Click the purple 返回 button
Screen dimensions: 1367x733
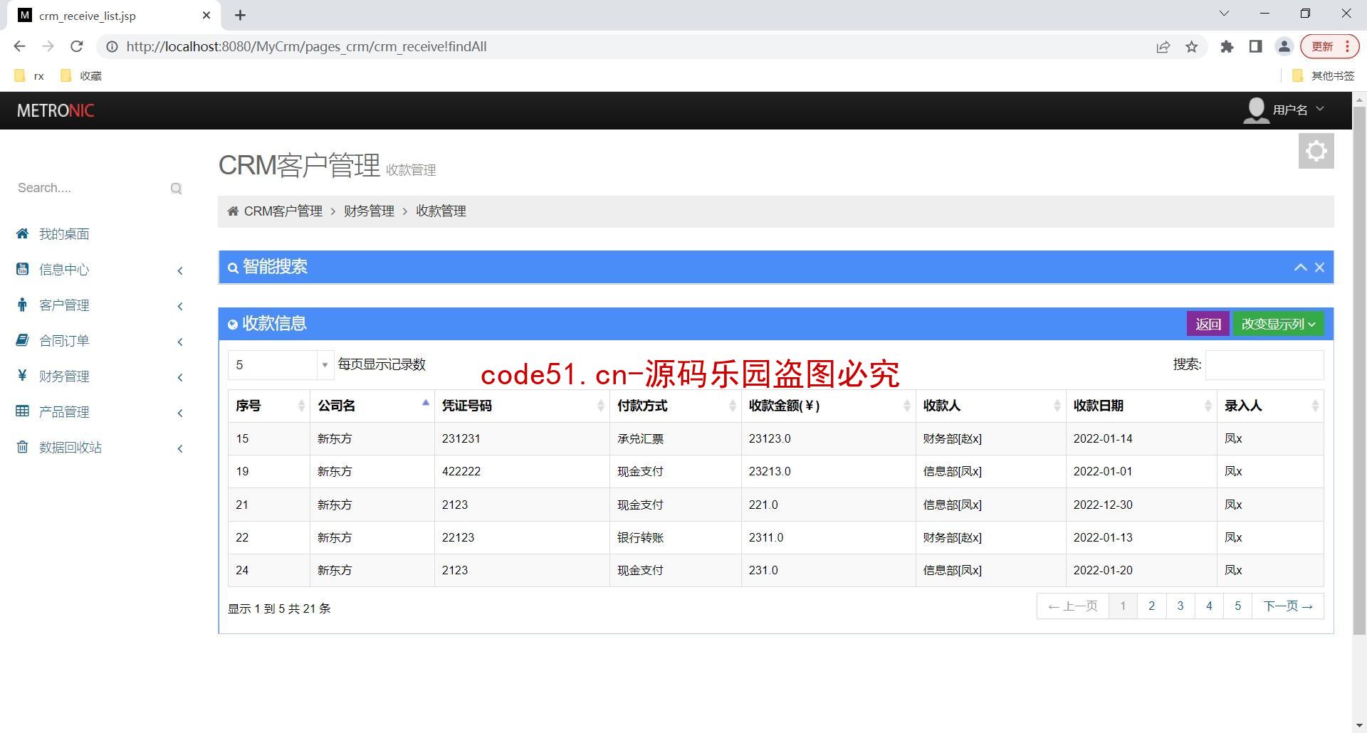click(x=1208, y=324)
